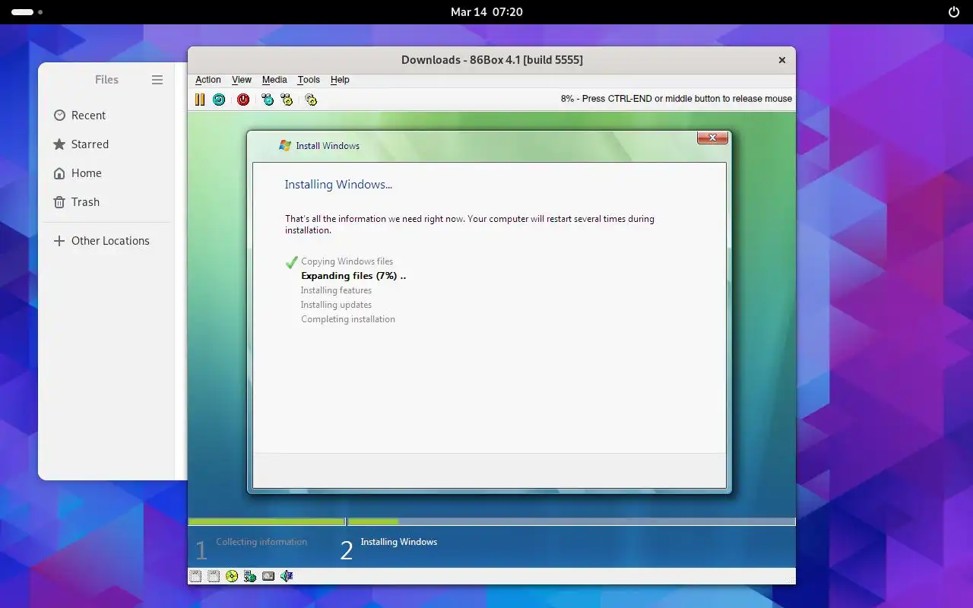
Task: Hit the teal hard reset icon
Action: [219, 100]
